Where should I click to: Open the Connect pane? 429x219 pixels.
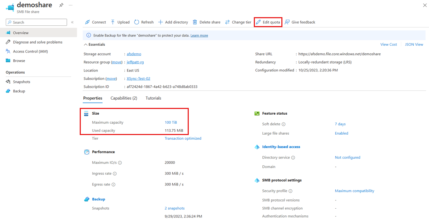95,22
